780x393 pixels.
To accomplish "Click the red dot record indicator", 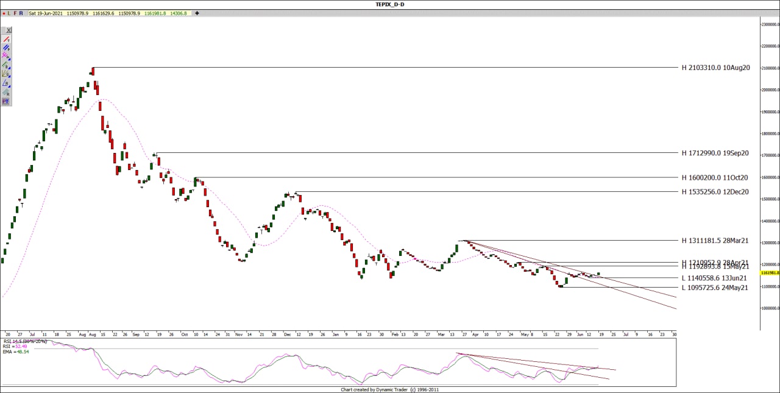I will click(4, 13).
